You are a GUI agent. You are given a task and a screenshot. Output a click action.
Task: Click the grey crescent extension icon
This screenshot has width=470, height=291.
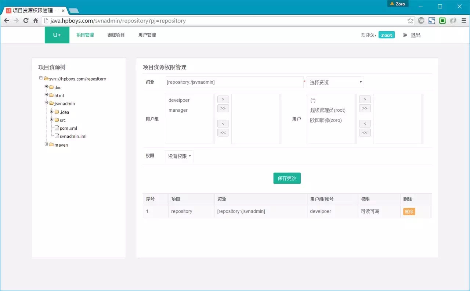pos(453,21)
